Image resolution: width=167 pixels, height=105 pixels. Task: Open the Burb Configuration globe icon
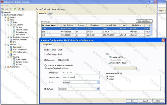click(x=11, y=49)
